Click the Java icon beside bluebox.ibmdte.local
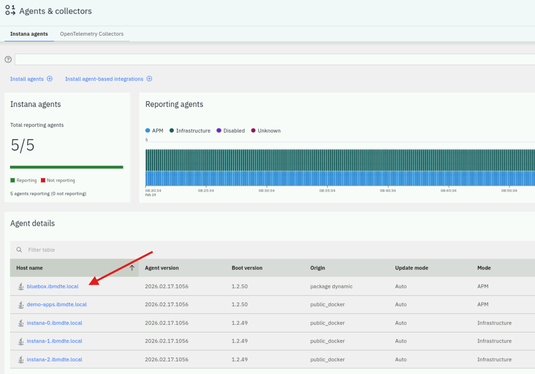Viewport: 535px width, 374px height. 21,286
